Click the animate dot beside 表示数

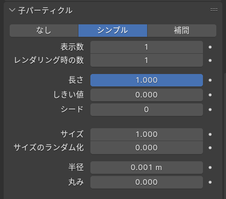pyautogui.click(x=210, y=47)
